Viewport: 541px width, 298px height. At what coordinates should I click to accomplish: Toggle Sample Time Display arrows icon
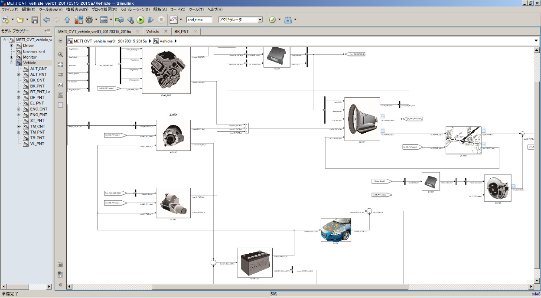coord(61,75)
